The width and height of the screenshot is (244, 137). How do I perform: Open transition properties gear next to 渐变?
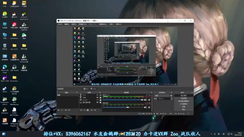[171, 96]
